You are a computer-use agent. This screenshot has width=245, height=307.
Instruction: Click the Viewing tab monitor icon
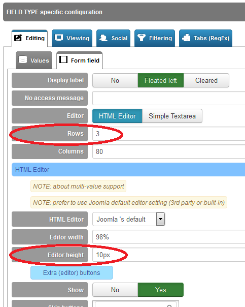(59, 38)
